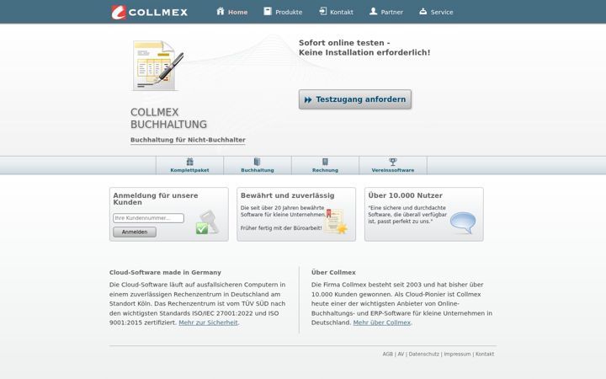Click the Über Collmex heading
This screenshot has height=379, width=606.
pos(333,272)
